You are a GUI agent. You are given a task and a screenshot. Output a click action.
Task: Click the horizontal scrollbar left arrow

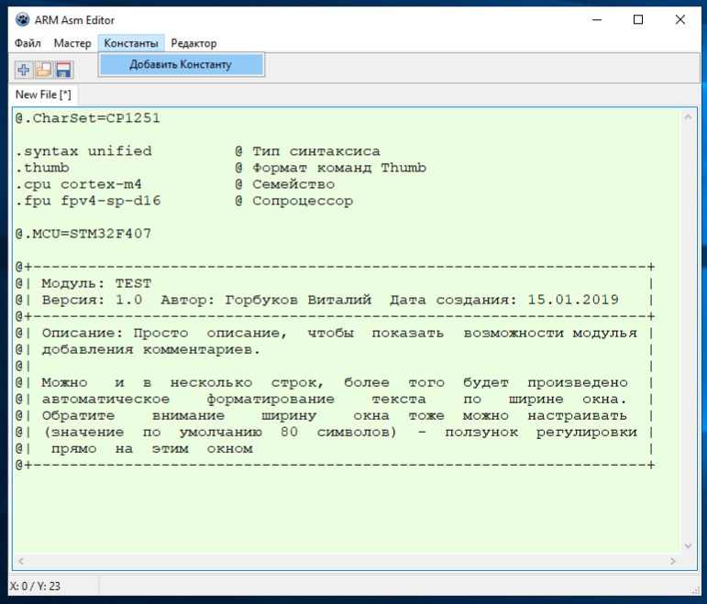[x=21, y=561]
